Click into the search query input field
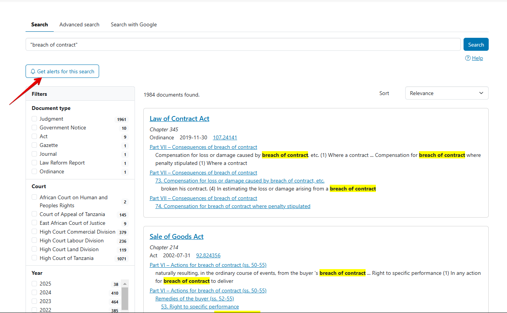This screenshot has width=507, height=313. pyautogui.click(x=243, y=44)
